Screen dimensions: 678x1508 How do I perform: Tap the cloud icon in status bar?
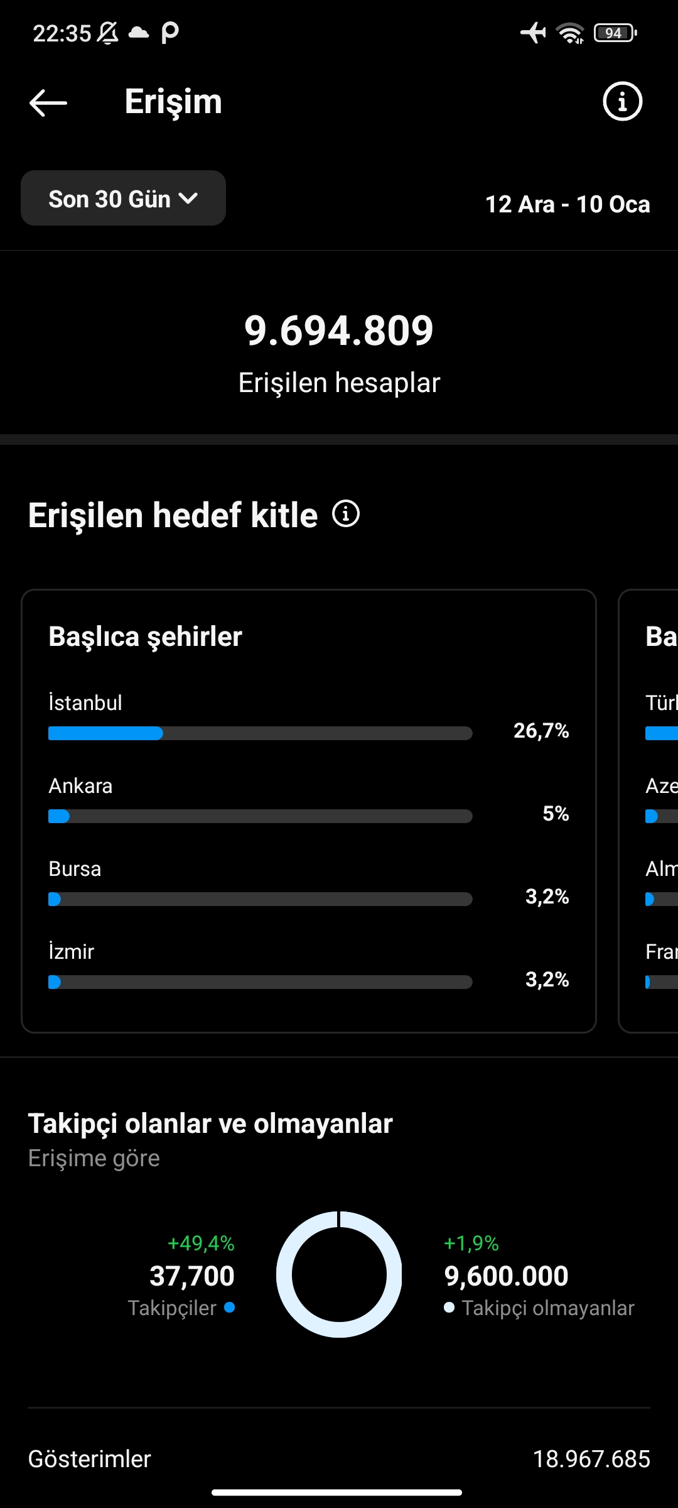coord(139,33)
